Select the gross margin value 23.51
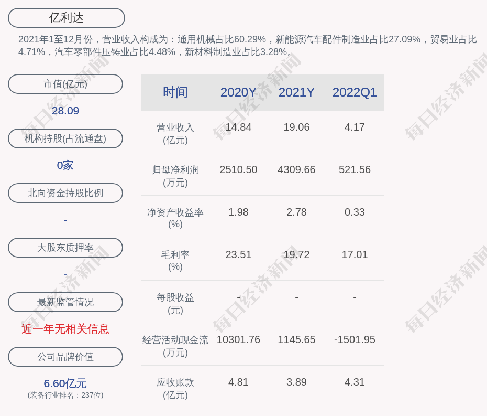The image size is (487, 416). click(x=239, y=254)
